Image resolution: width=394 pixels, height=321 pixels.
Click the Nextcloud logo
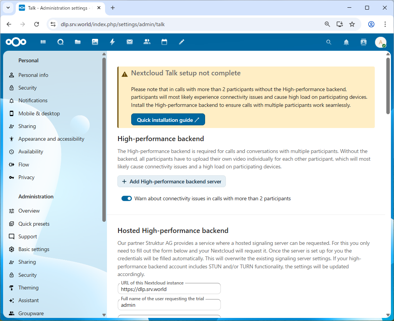pyautogui.click(x=16, y=42)
